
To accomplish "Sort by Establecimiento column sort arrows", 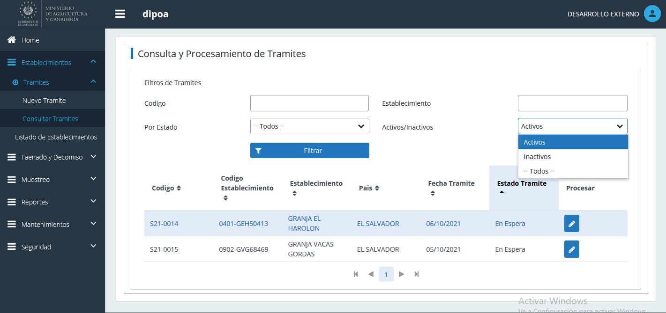I will tap(294, 193).
